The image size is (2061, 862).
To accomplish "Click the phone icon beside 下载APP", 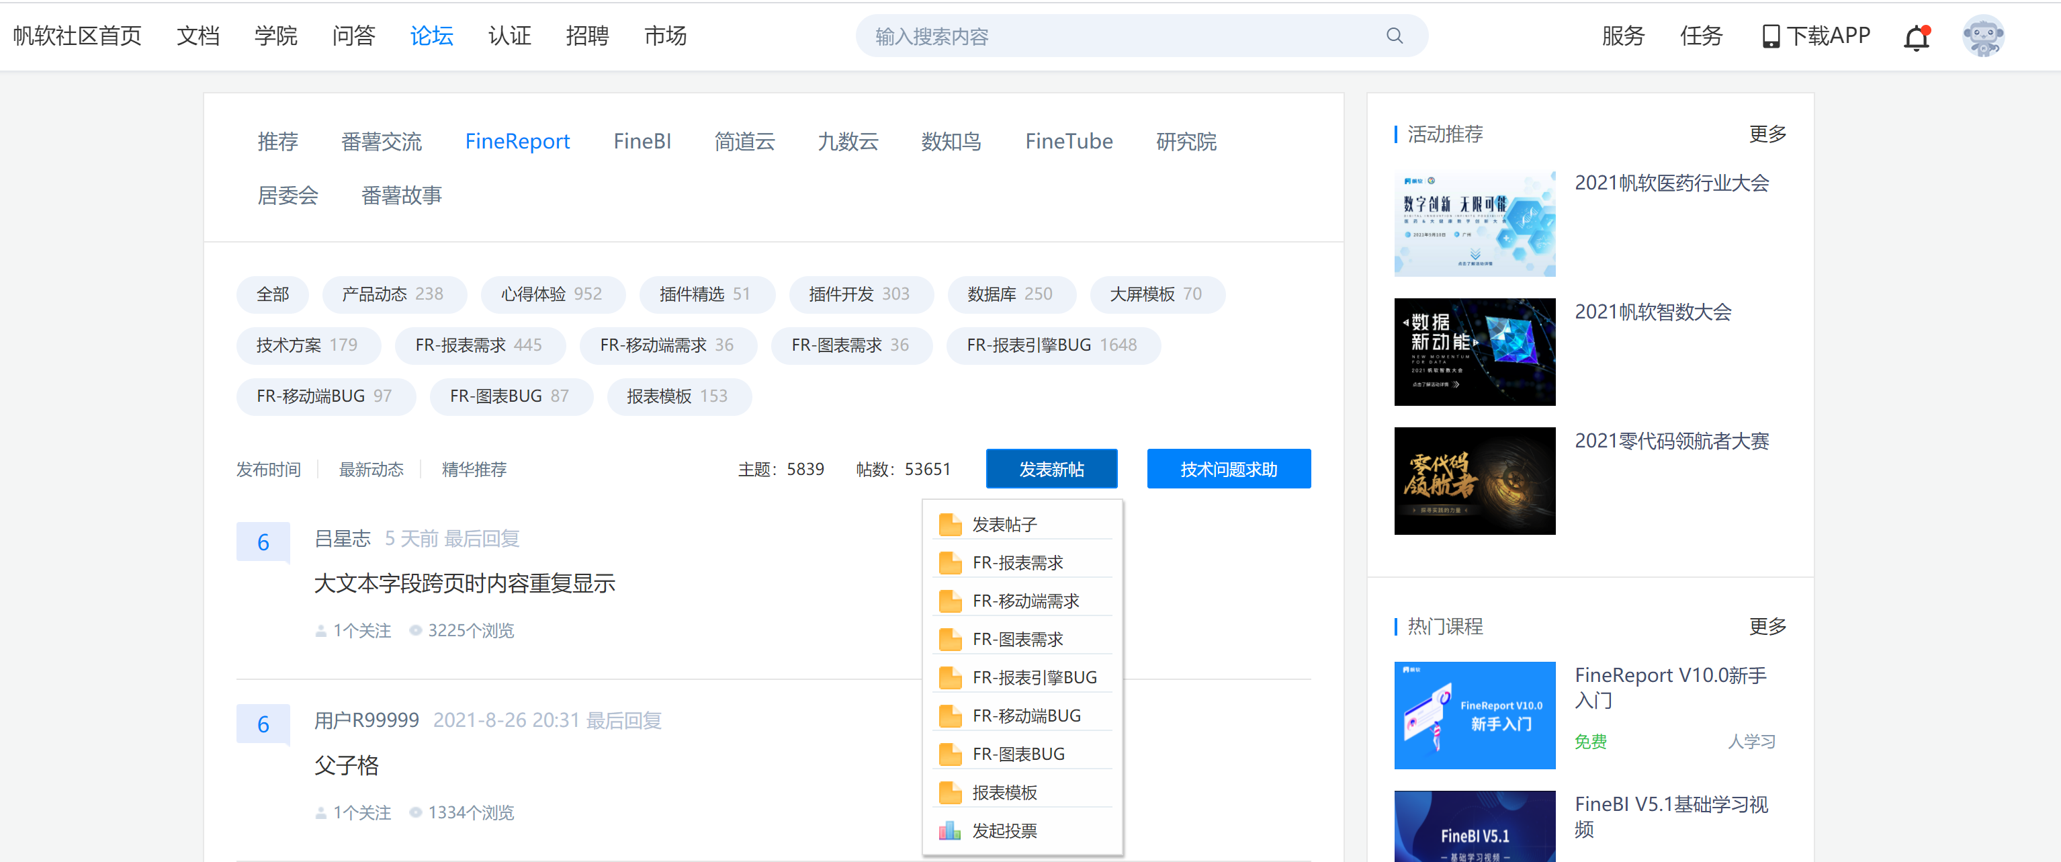I will (1771, 37).
